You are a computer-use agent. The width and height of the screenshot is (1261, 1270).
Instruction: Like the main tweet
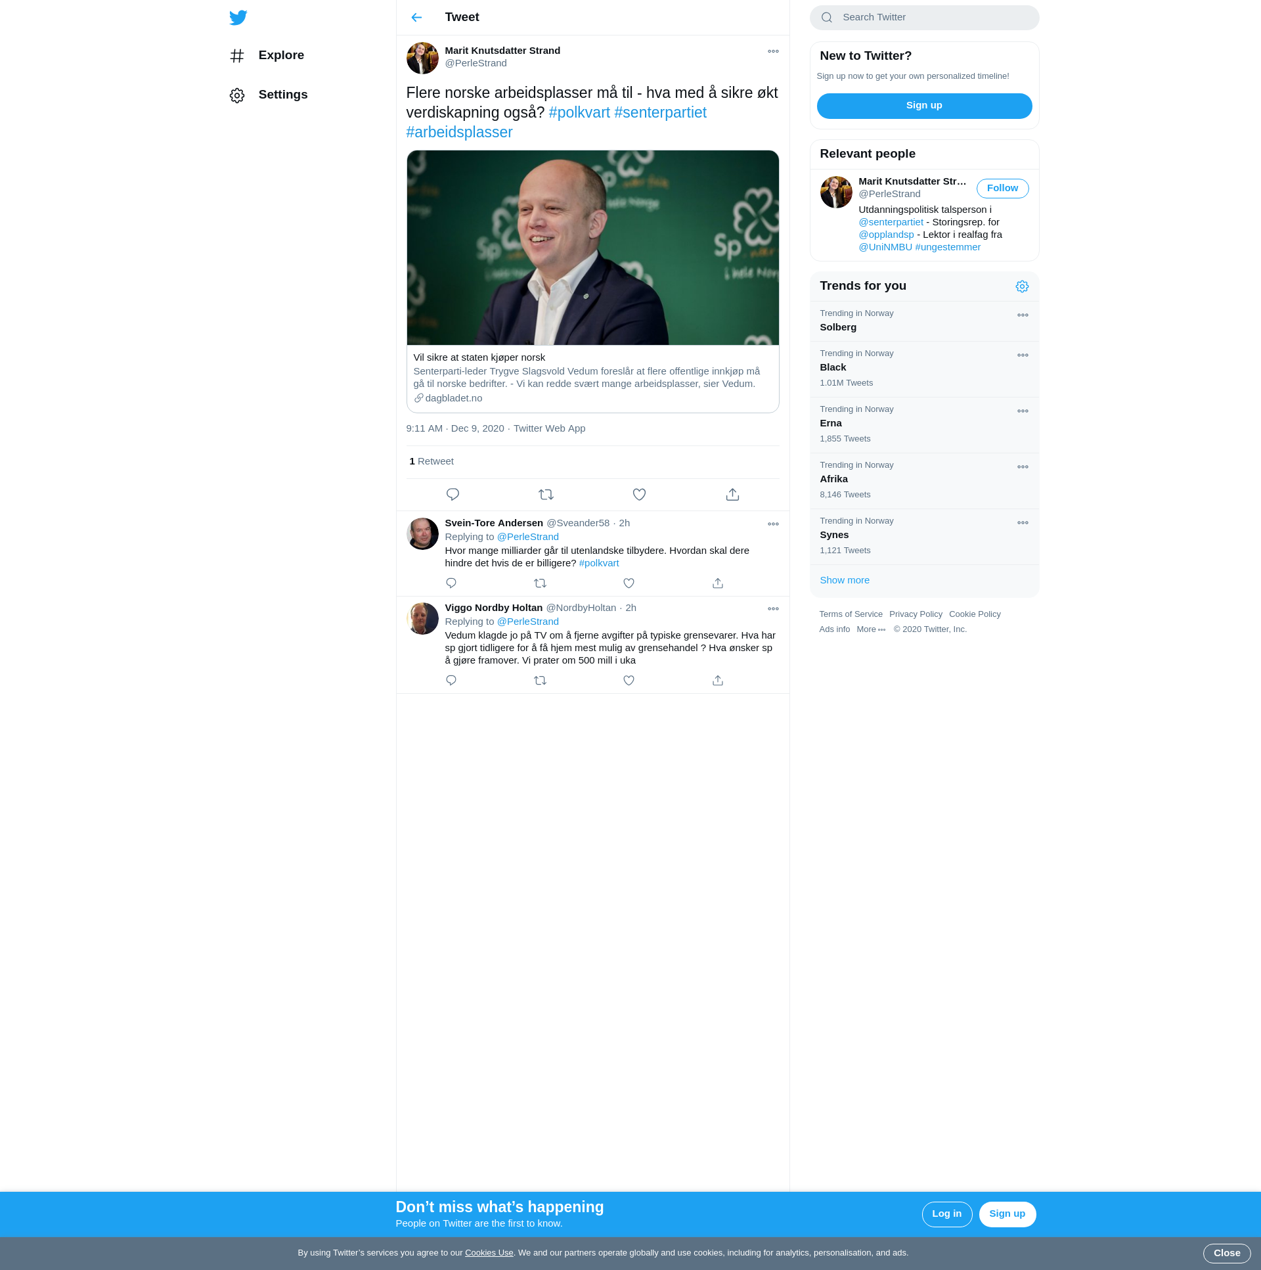pos(639,494)
